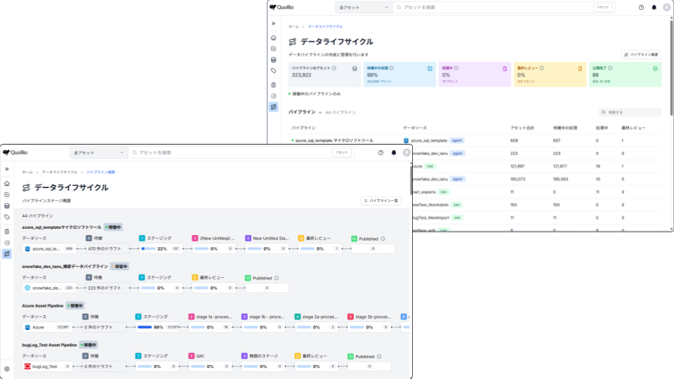The height and width of the screenshot is (379, 674).
Task: Open database icon in pipeline overview window sidebar
Action: click(x=7, y=206)
